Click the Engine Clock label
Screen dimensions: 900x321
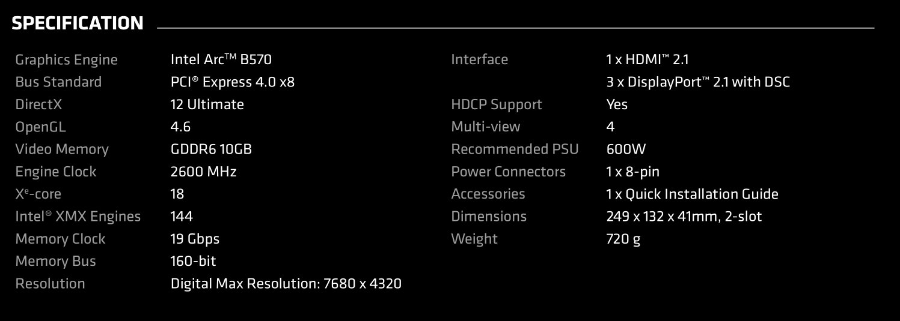55,172
